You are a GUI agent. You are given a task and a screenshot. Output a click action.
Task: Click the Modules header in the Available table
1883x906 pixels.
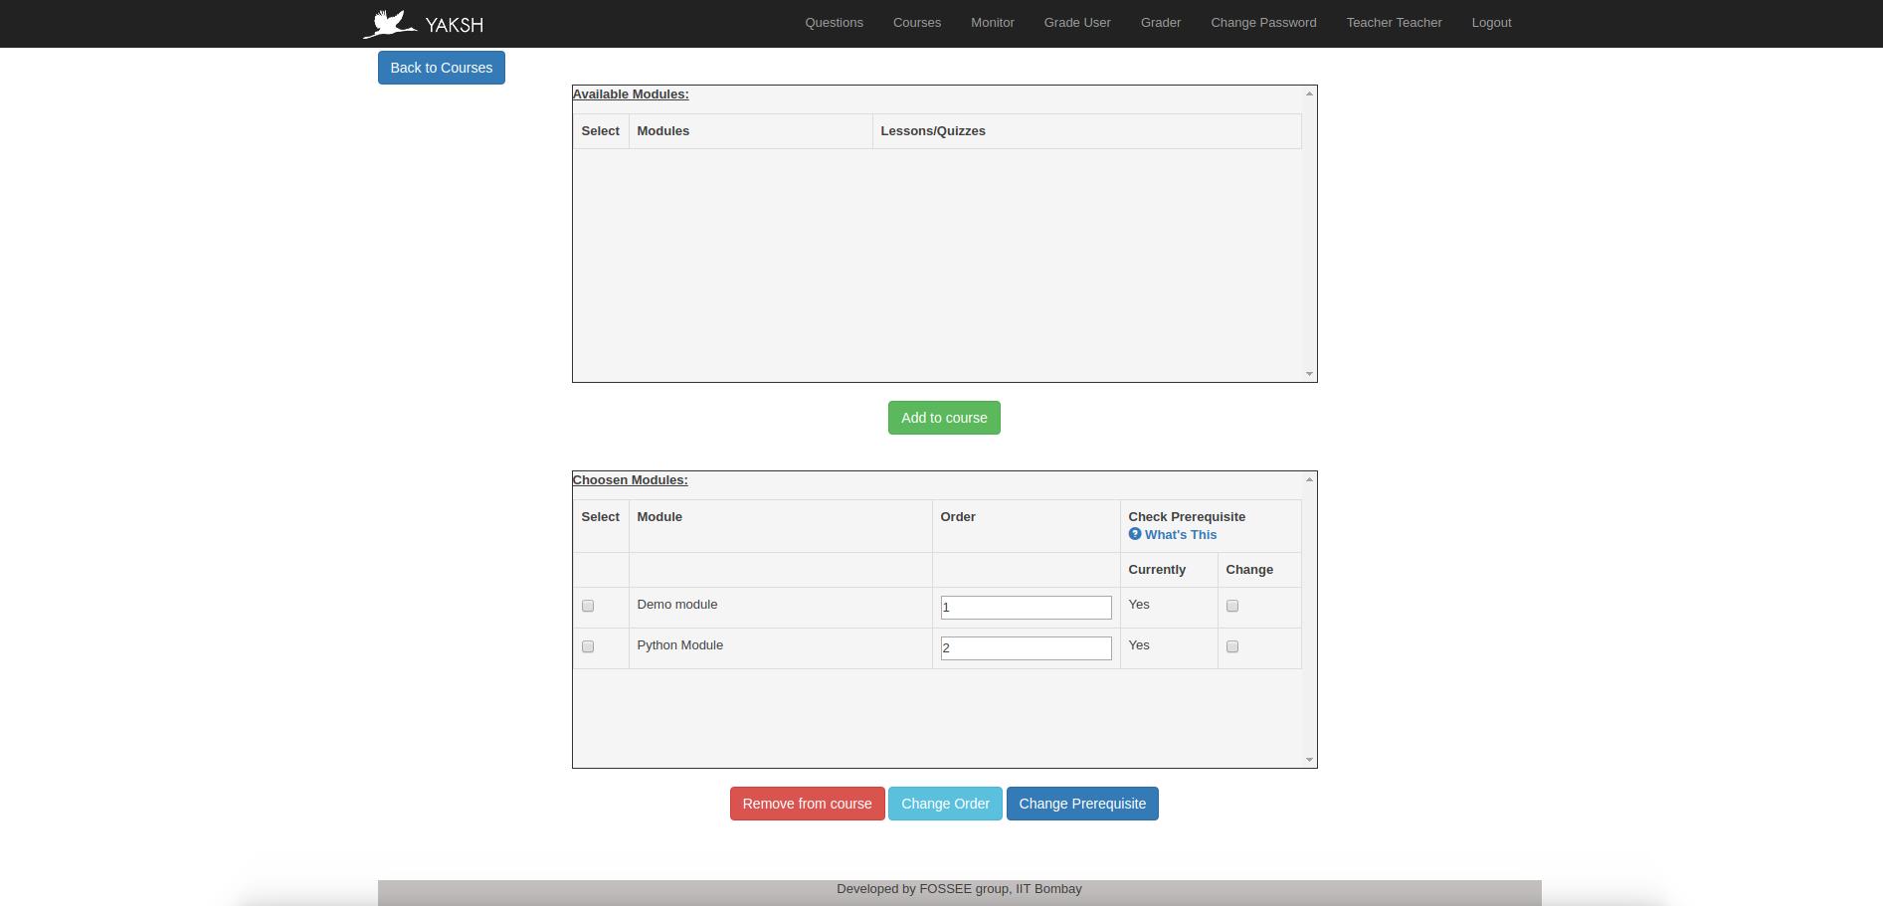662,131
